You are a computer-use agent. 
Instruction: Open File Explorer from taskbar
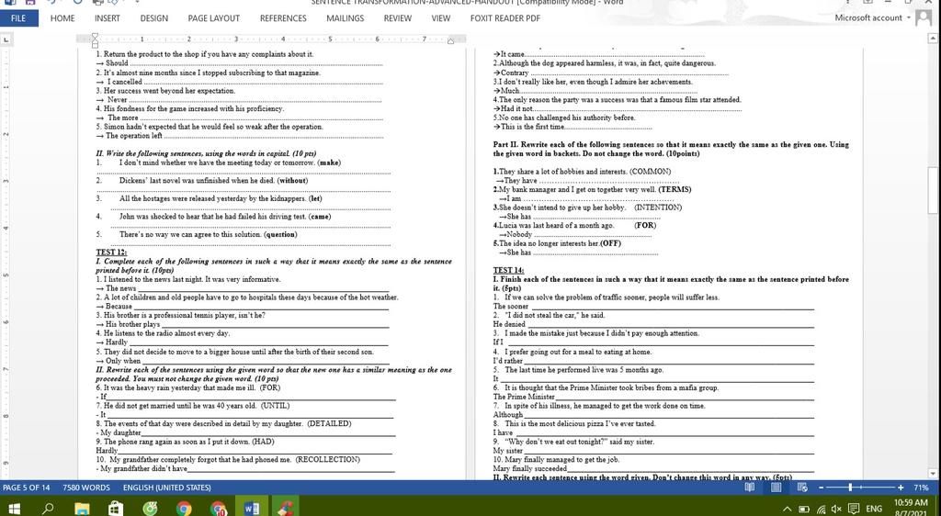tap(82, 509)
